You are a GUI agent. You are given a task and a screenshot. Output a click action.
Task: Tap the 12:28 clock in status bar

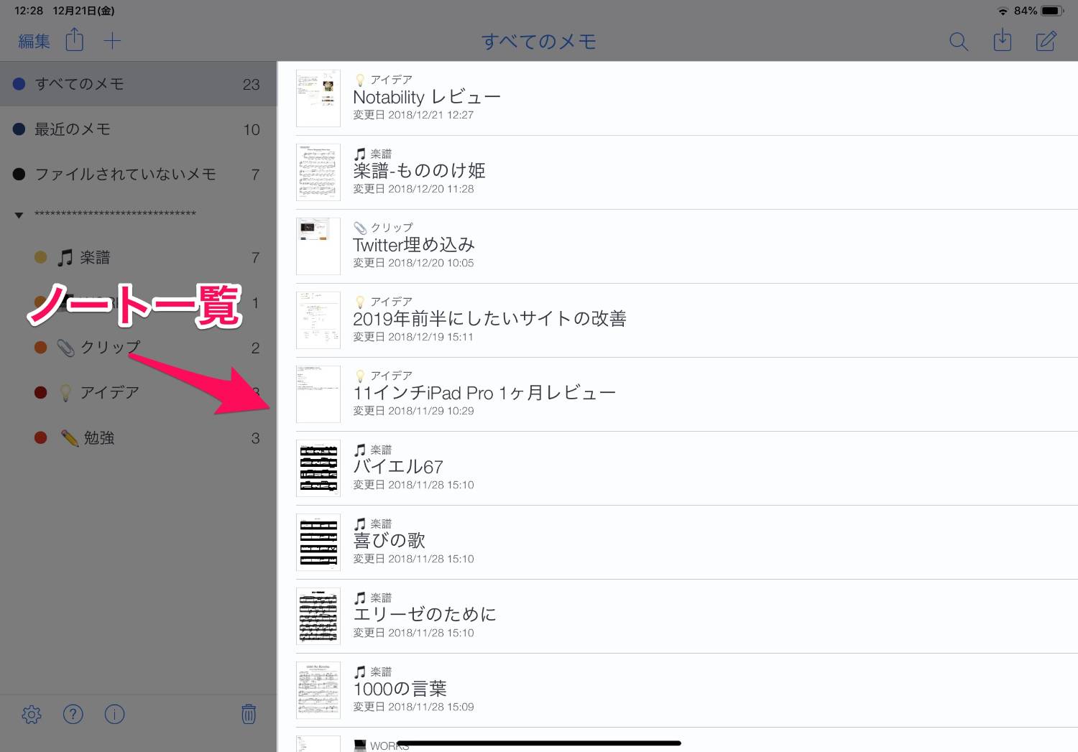(x=29, y=11)
